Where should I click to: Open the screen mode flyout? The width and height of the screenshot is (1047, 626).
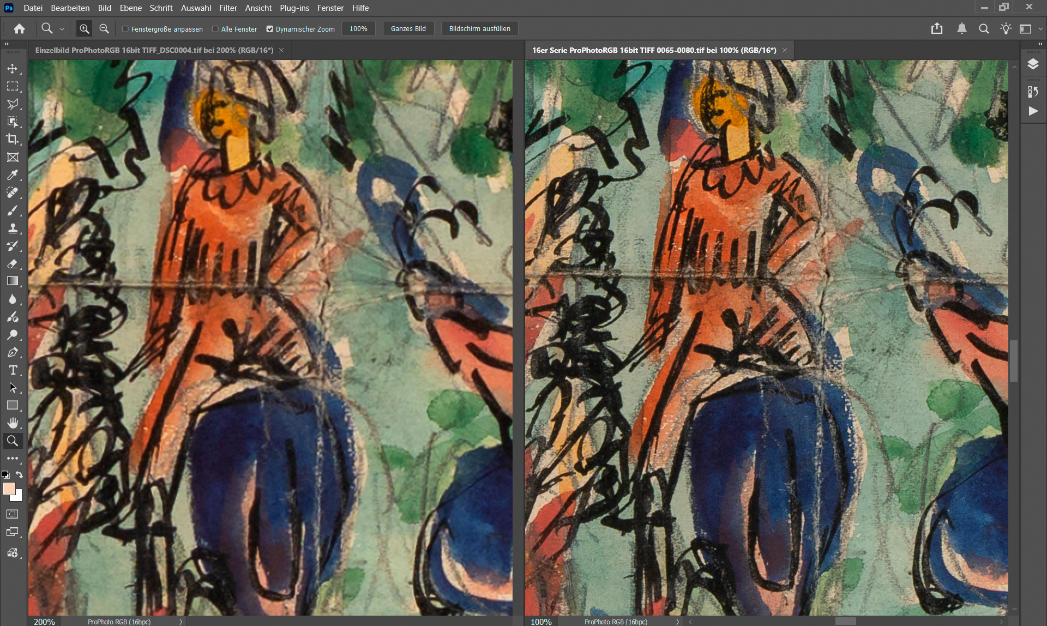(13, 532)
